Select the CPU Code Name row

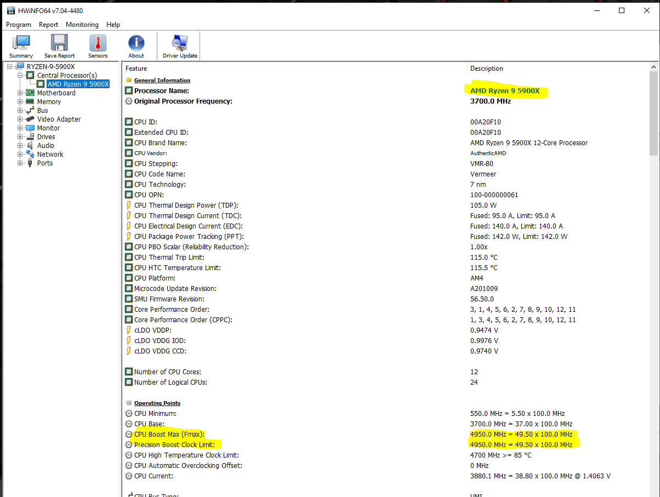tap(386, 174)
